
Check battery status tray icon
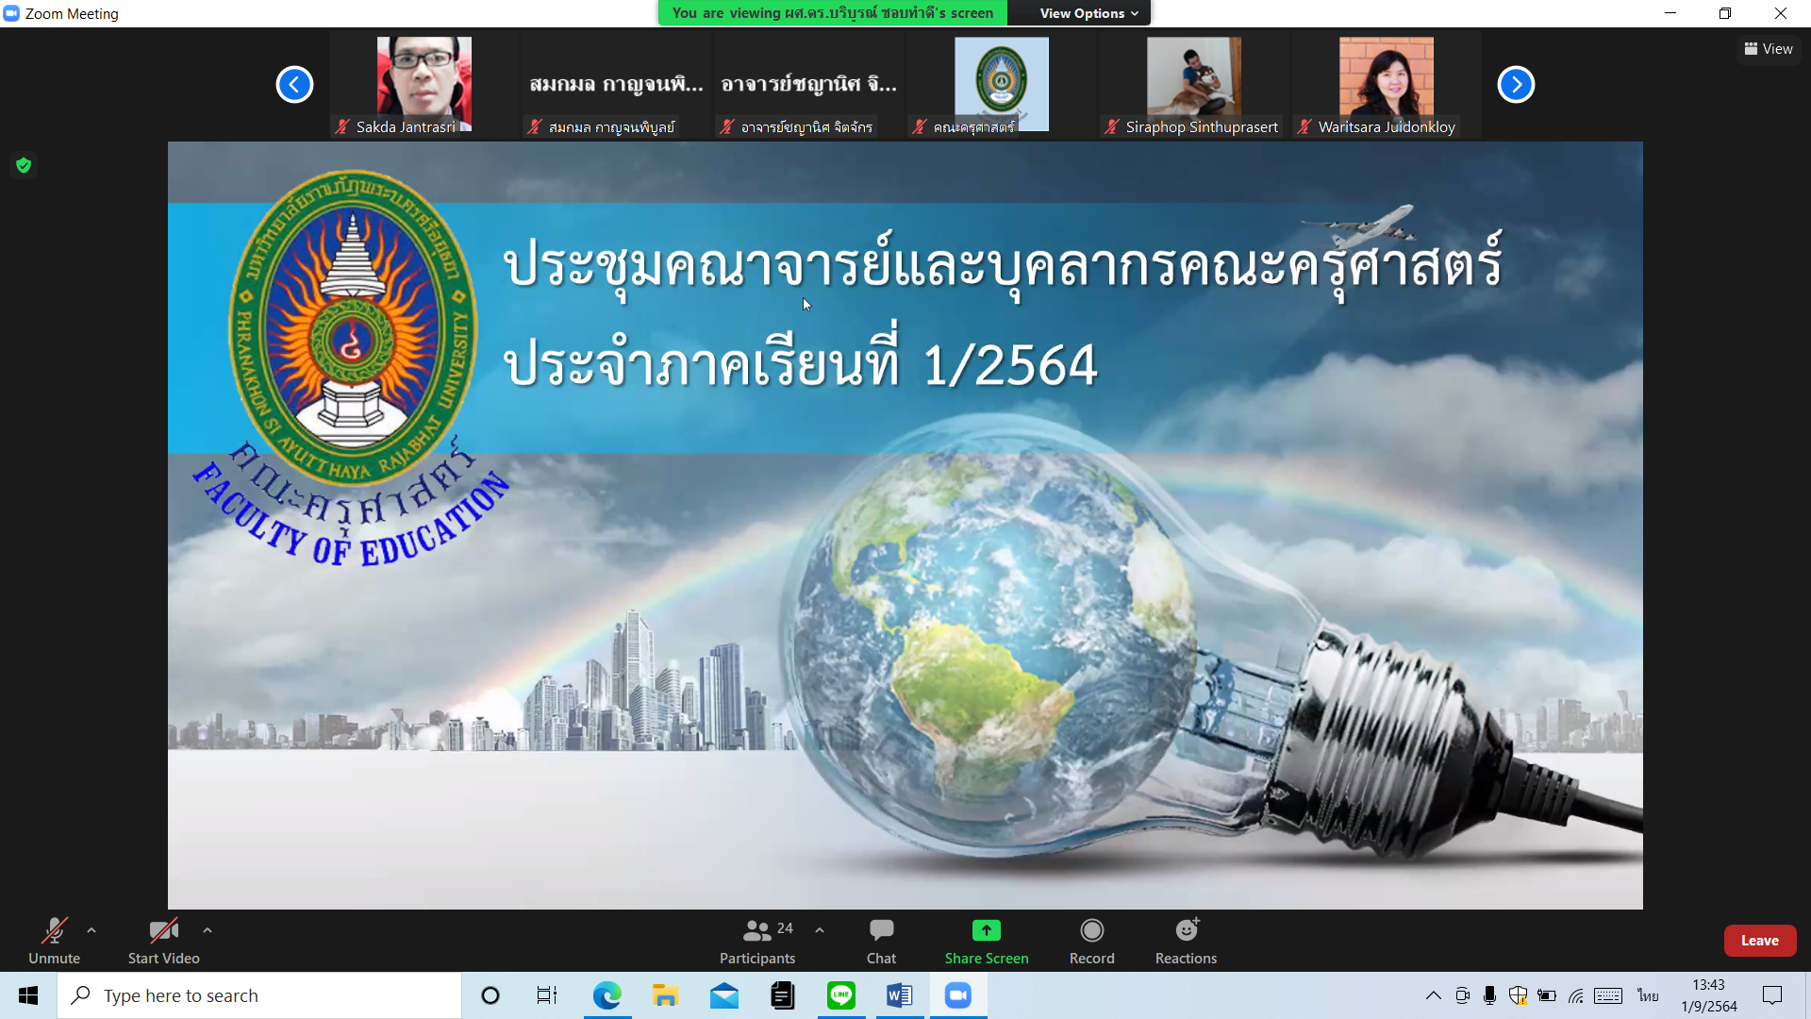[1547, 995]
